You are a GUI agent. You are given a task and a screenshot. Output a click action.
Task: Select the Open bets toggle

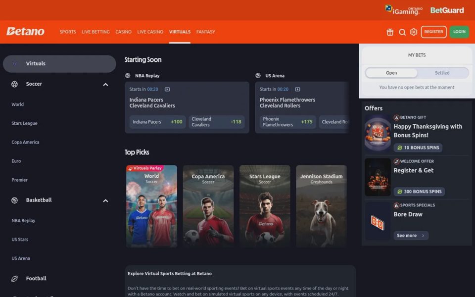(391, 73)
